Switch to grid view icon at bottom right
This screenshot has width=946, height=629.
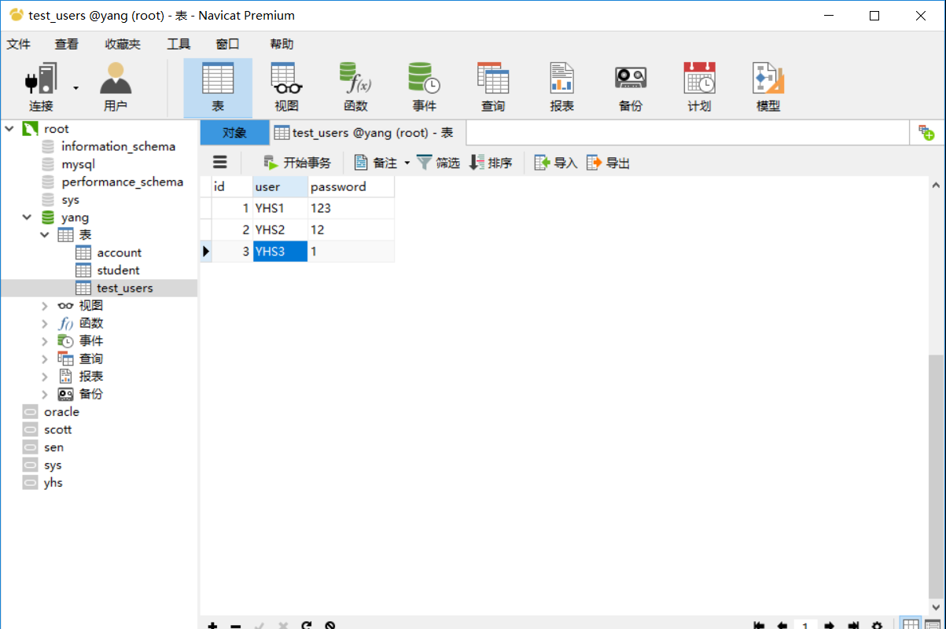(x=911, y=624)
